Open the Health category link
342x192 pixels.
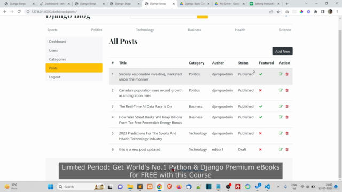click(x=240, y=30)
